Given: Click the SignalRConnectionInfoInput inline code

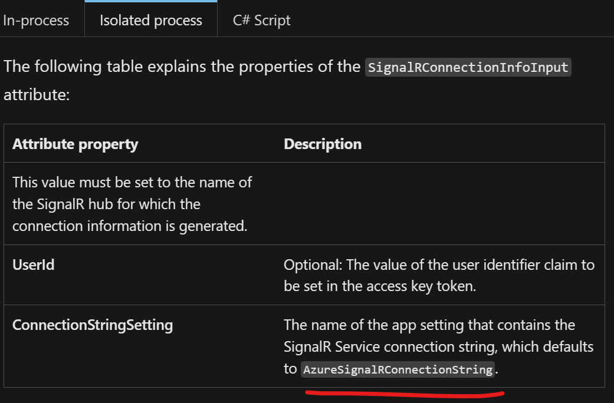Looking at the screenshot, I should 468,67.
